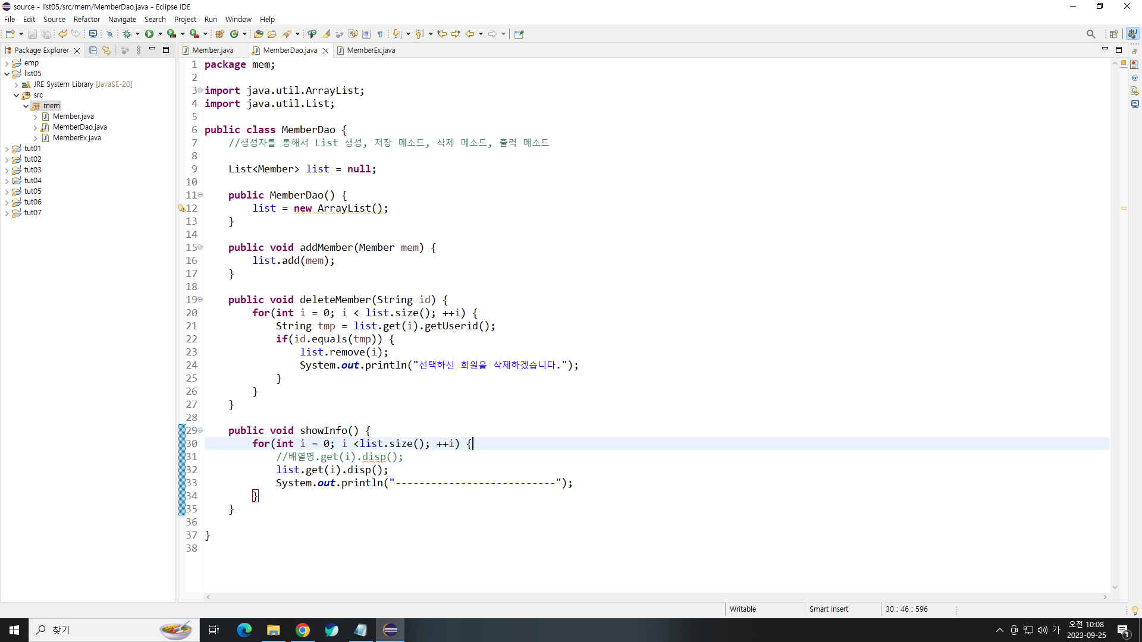Select tut07 project in tree
Viewport: 1142px width, 642px height.
[x=33, y=213]
